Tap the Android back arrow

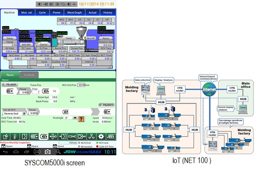[5, 152]
